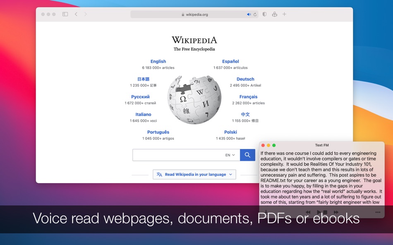Click the blue magnifier search button
The width and height of the screenshot is (393, 245).
247,155
